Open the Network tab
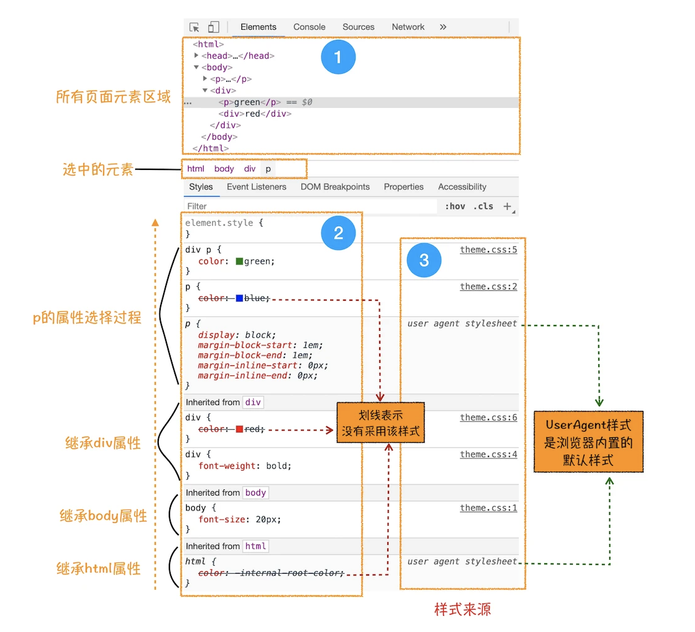Viewport: 695px width, 632px height. (408, 27)
